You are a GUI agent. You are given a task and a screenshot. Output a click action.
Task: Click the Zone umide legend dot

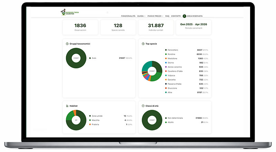tap(90, 116)
